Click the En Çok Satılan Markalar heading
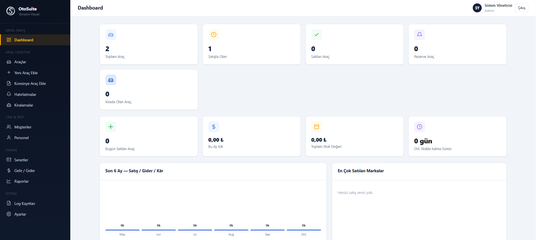Screen dimensions: 536x240 click(x=361, y=171)
